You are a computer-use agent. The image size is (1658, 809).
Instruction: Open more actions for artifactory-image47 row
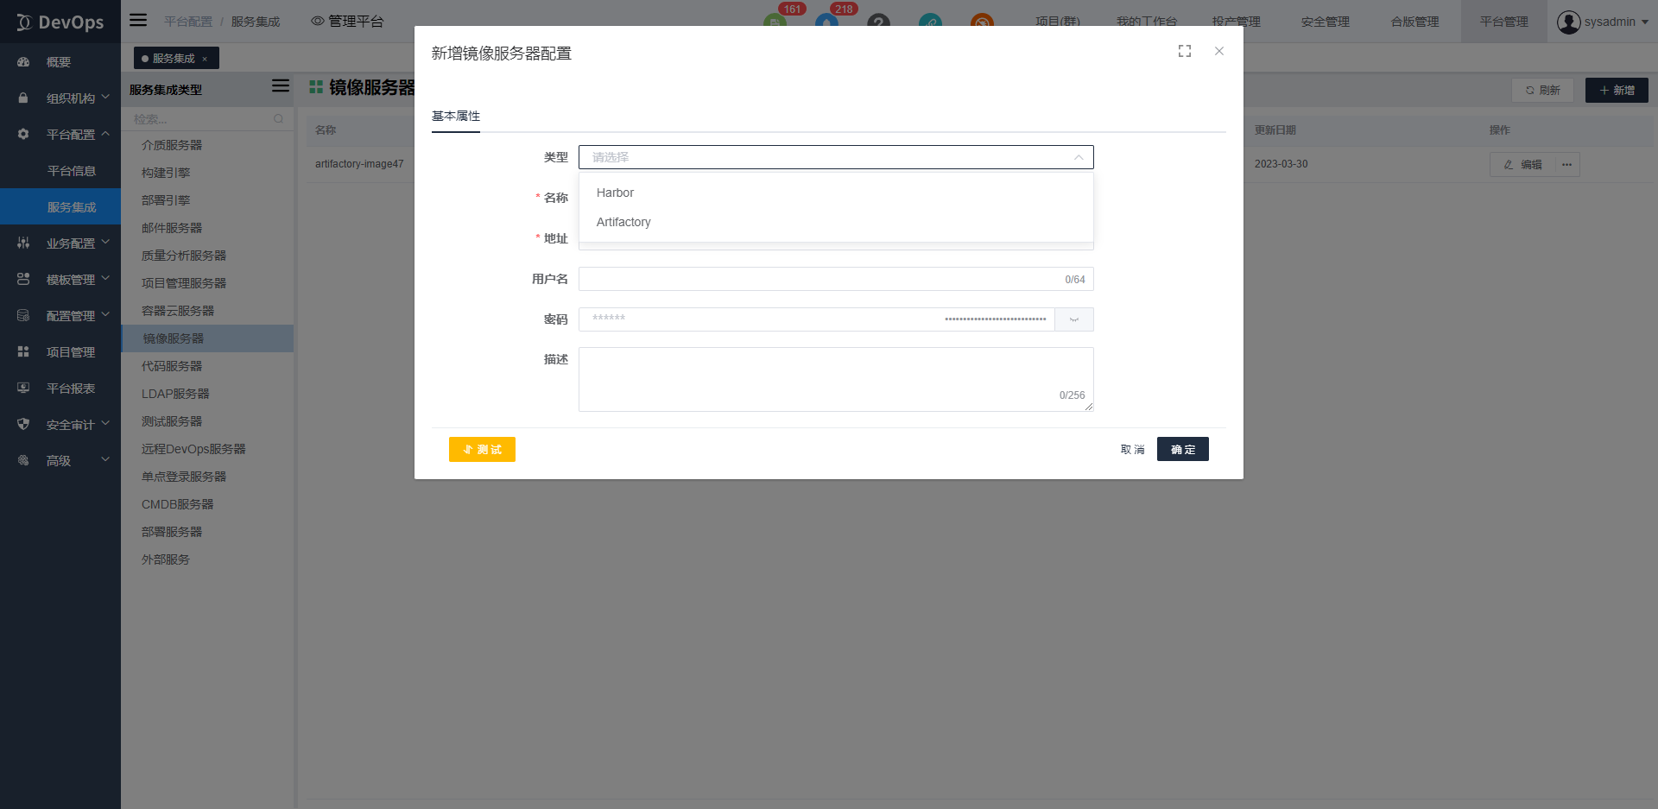tap(1567, 165)
